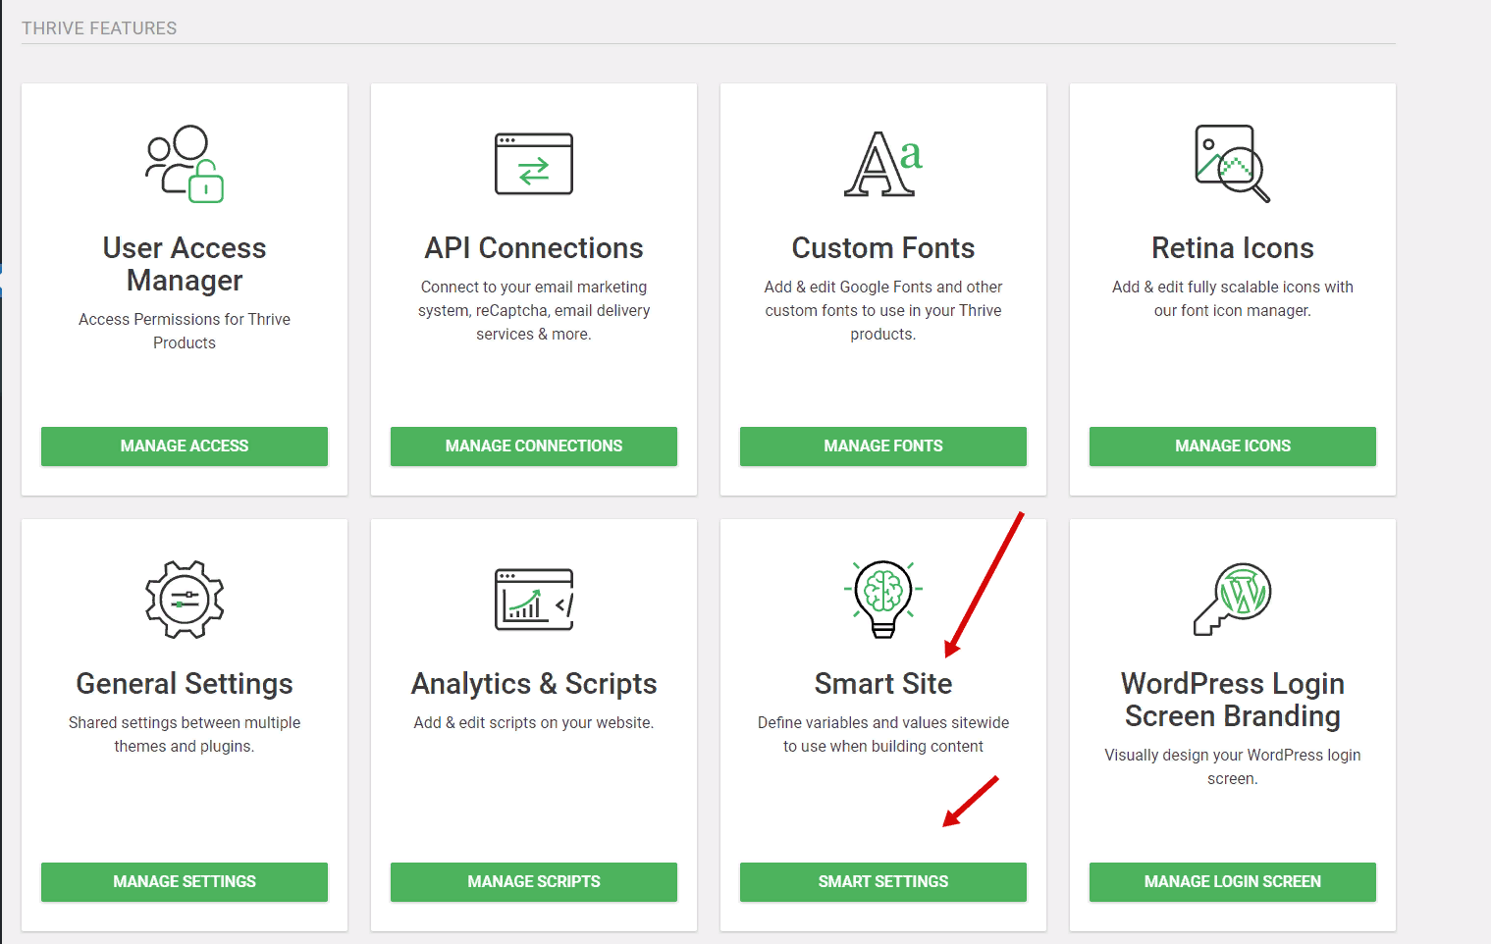Open the Manage Settings button
This screenshot has width=1491, height=944.
[185, 882]
